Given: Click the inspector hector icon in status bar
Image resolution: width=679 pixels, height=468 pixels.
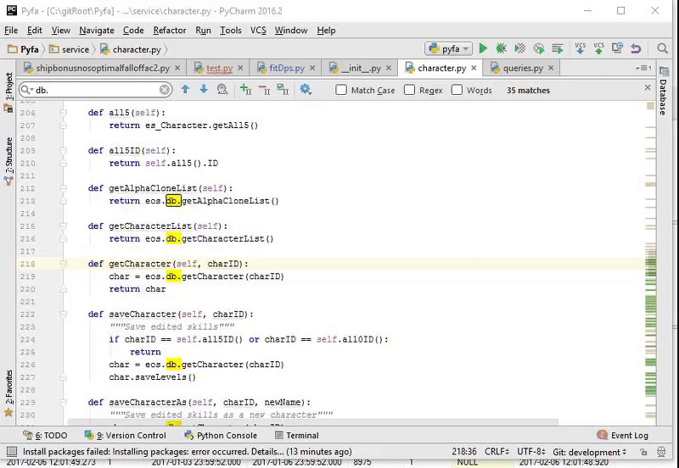Looking at the screenshot, I should coord(661,452).
